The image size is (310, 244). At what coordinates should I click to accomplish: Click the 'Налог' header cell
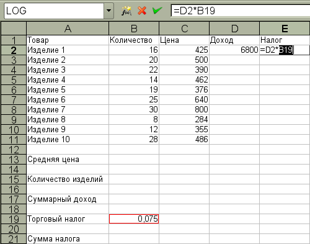[x=285, y=40]
